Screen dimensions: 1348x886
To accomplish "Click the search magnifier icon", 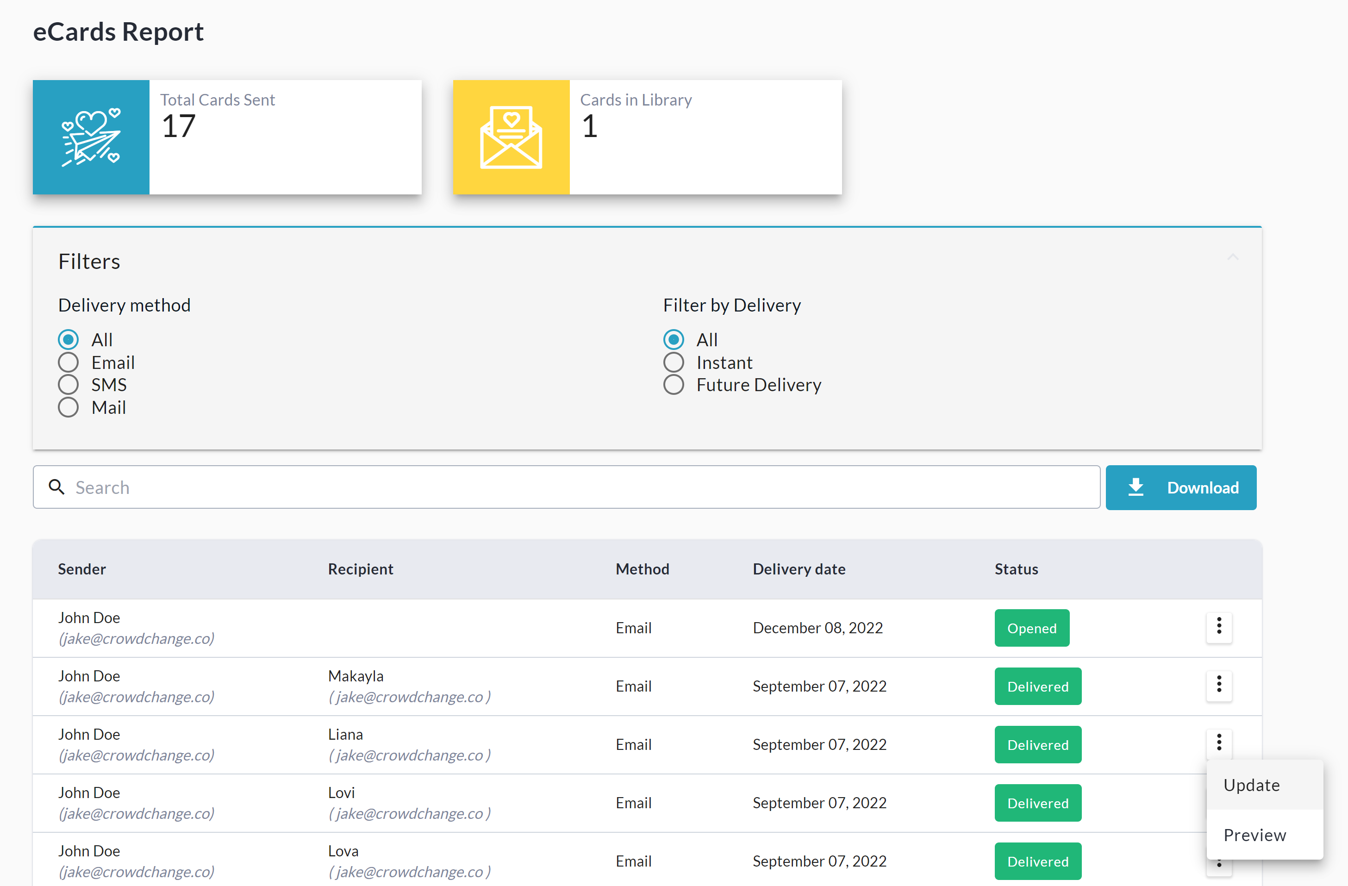I will click(56, 487).
